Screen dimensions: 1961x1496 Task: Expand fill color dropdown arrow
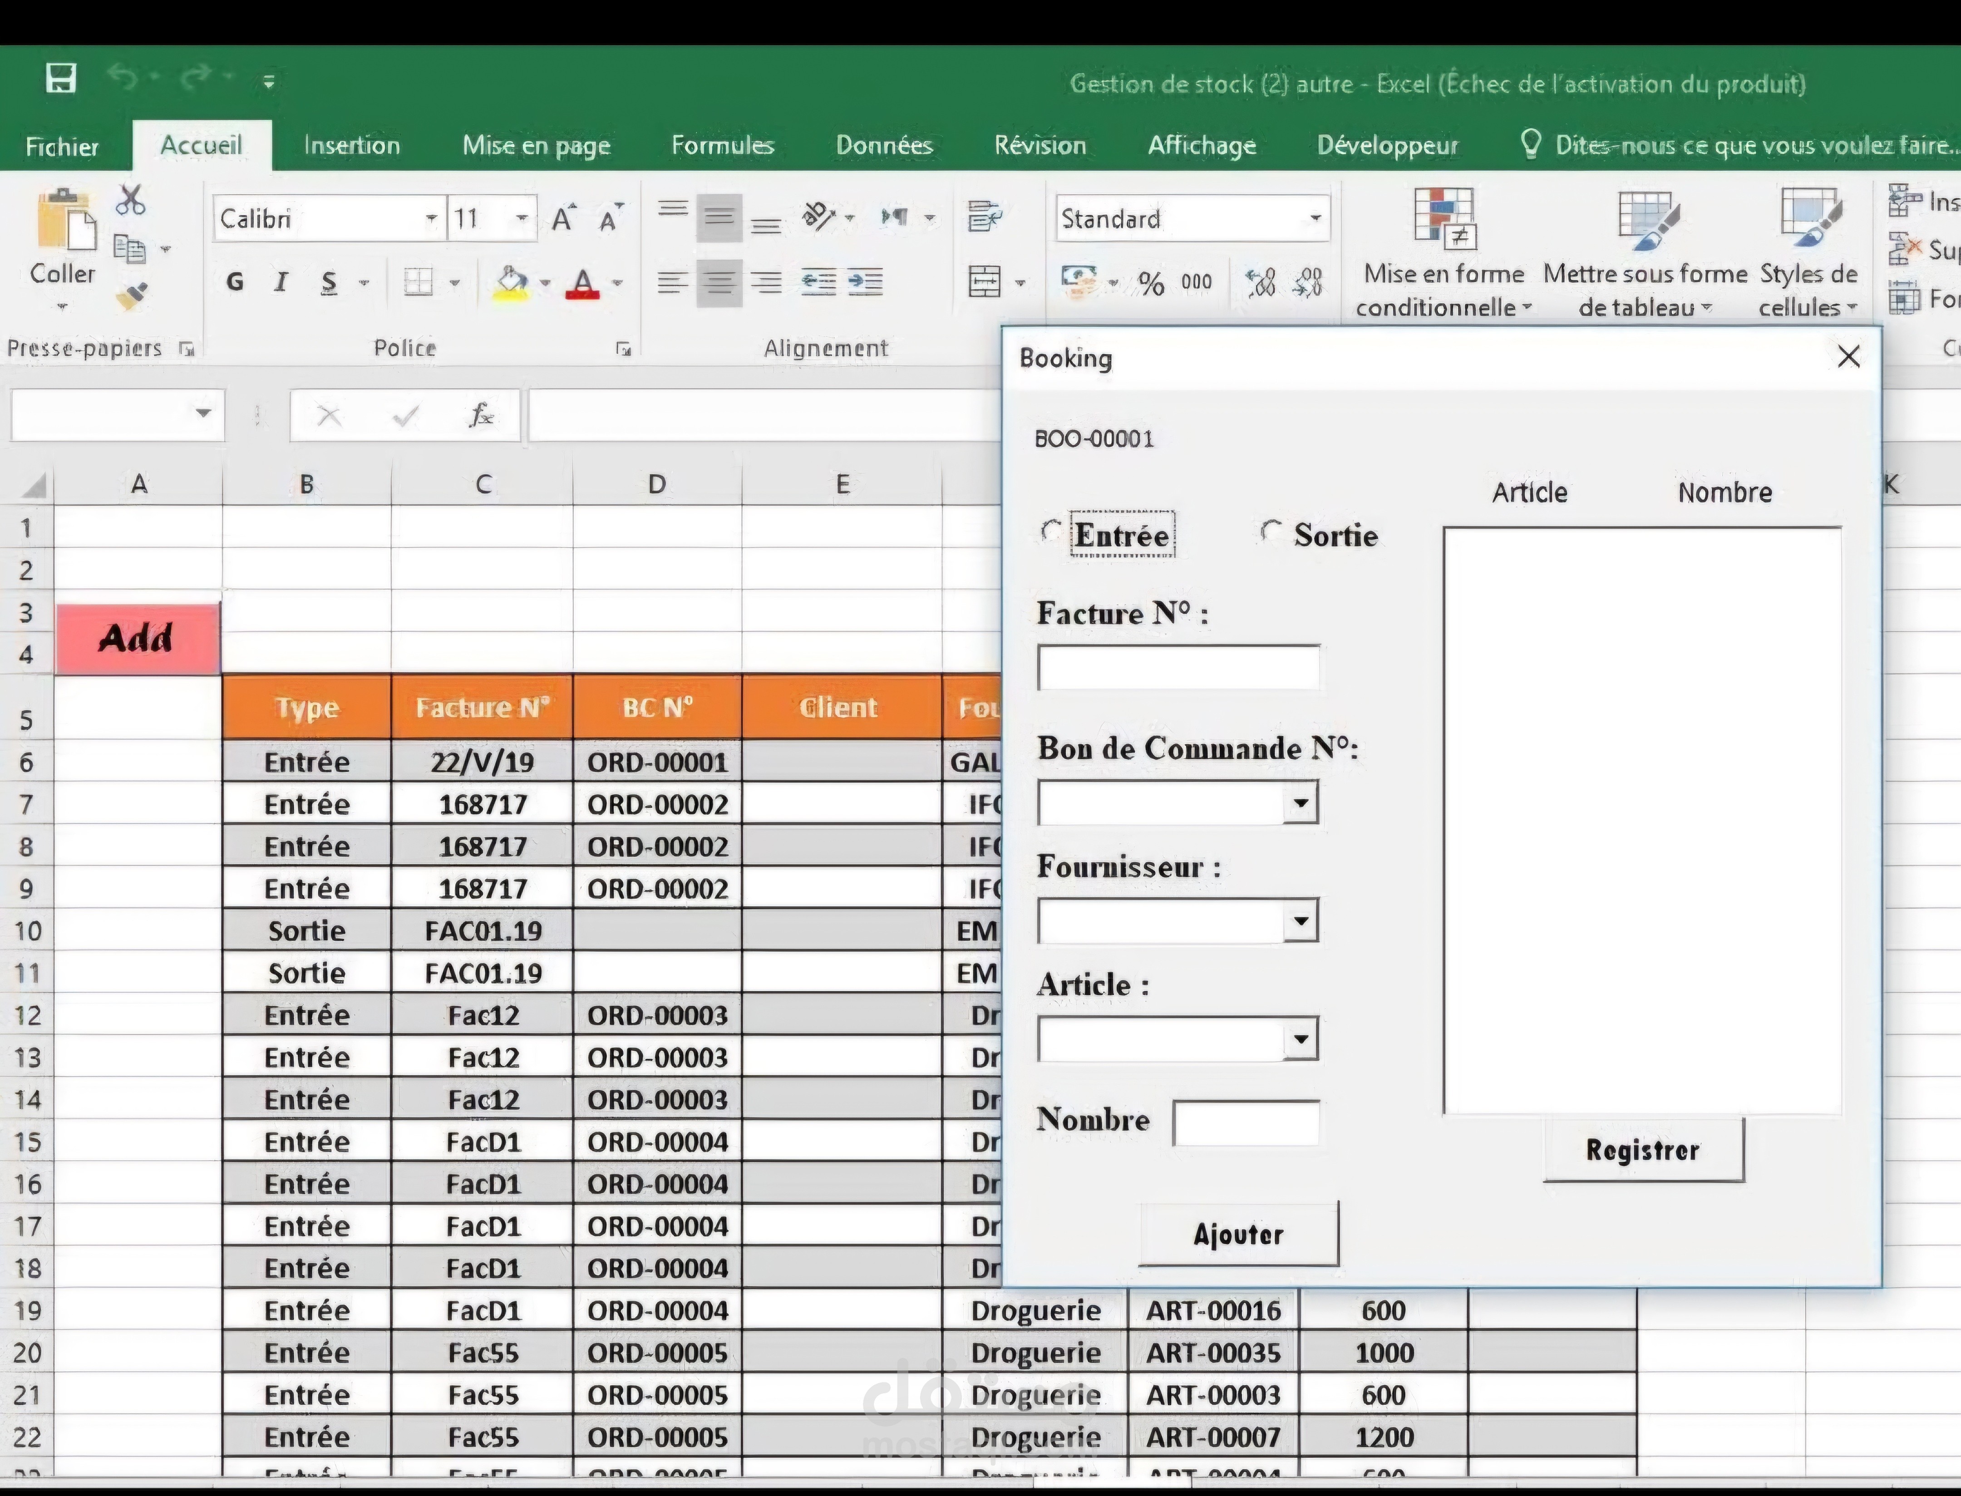545,283
